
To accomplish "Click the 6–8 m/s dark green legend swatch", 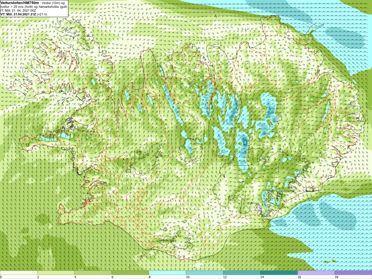I will pos(130,273).
